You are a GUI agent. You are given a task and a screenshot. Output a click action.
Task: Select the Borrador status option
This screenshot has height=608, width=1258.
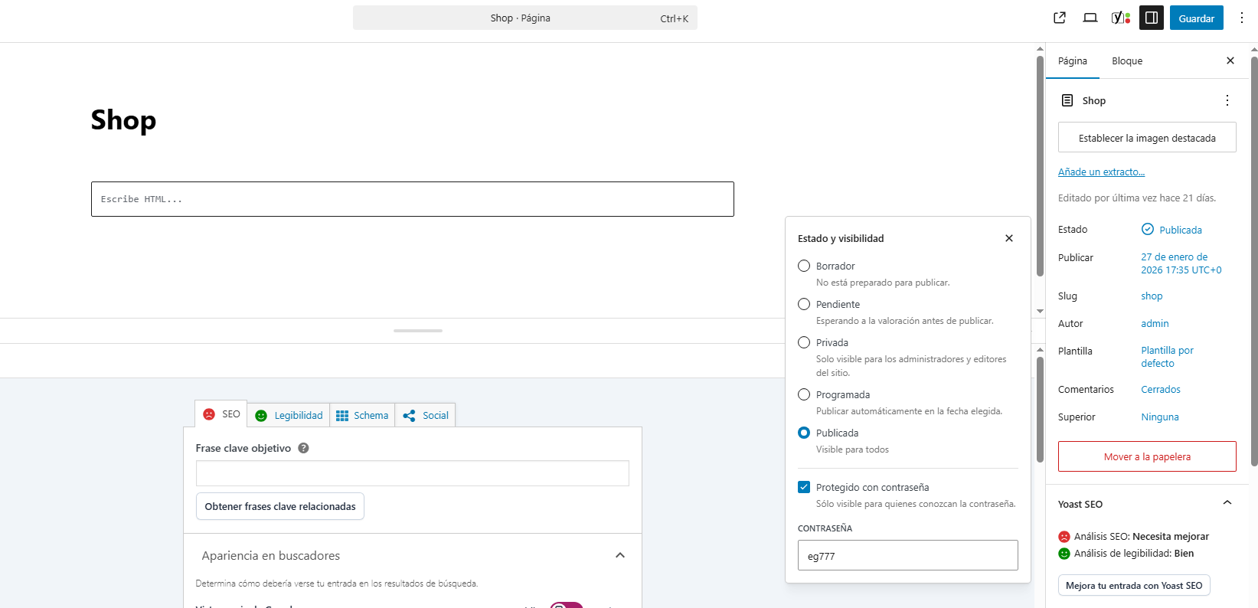(804, 266)
